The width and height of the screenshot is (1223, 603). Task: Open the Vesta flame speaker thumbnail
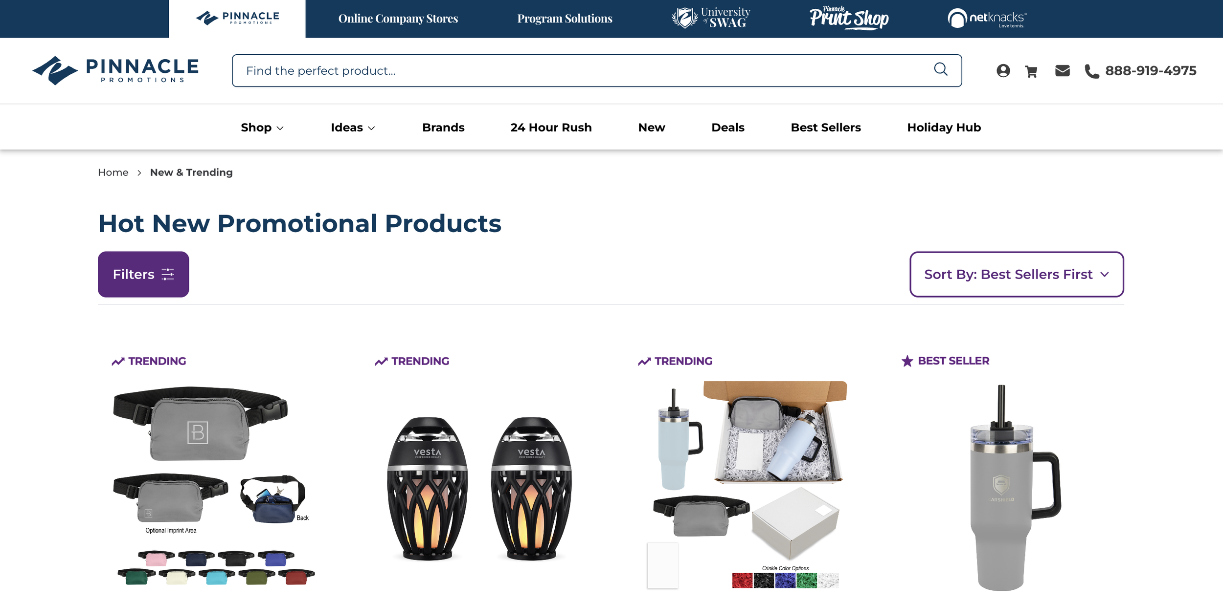[479, 487]
